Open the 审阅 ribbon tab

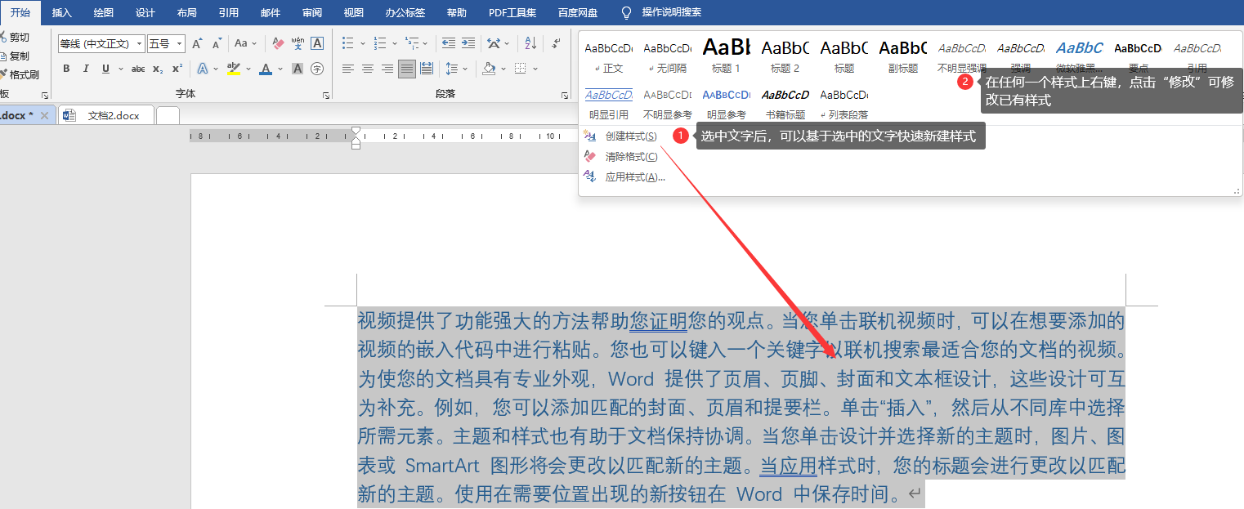312,13
